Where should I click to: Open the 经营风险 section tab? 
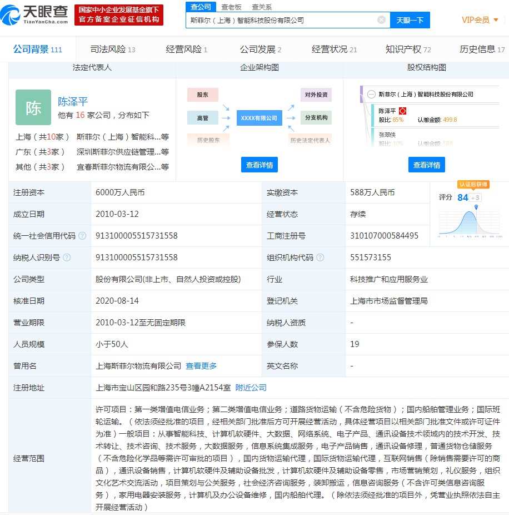tap(186, 49)
